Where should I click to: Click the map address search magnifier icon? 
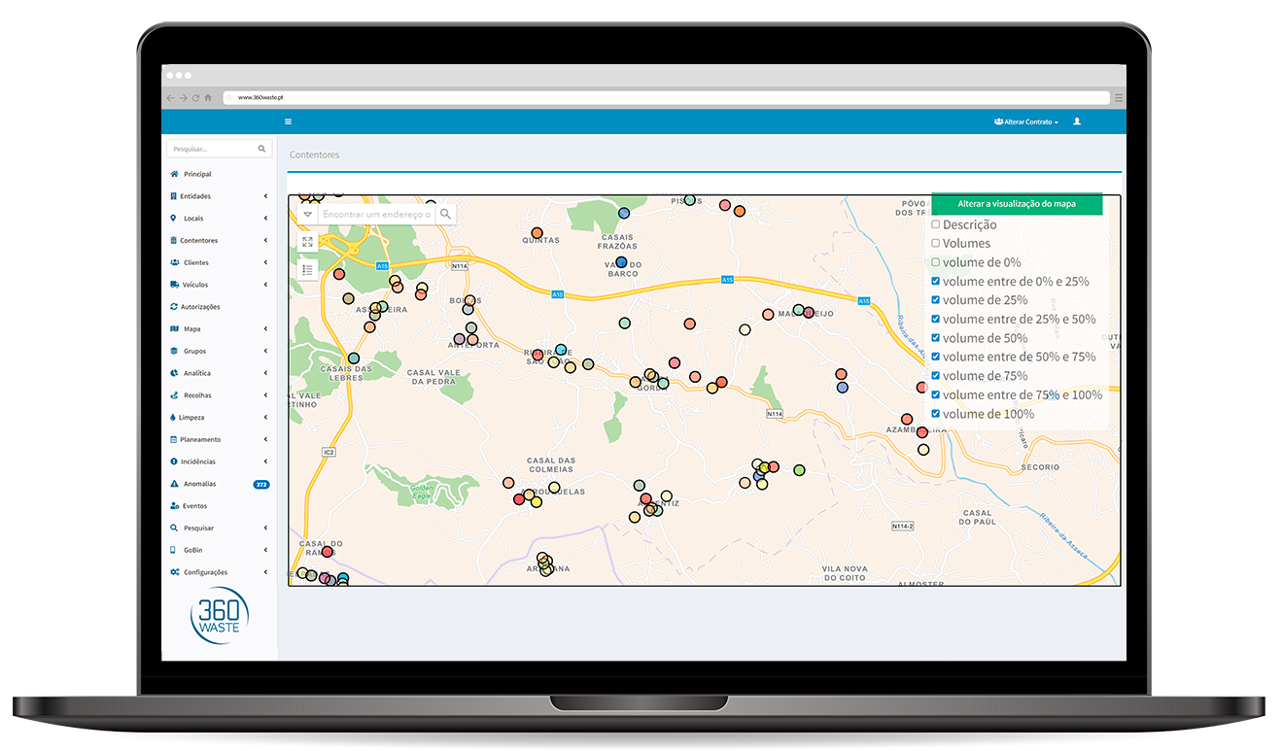point(445,214)
